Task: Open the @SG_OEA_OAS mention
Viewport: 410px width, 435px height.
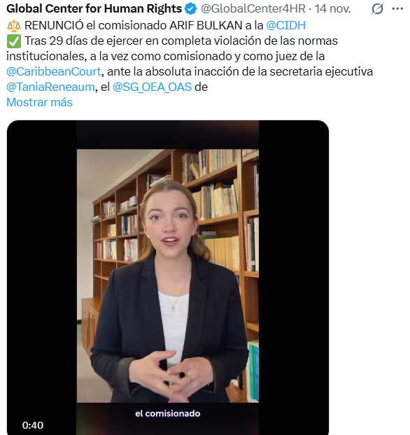Action: (152, 87)
